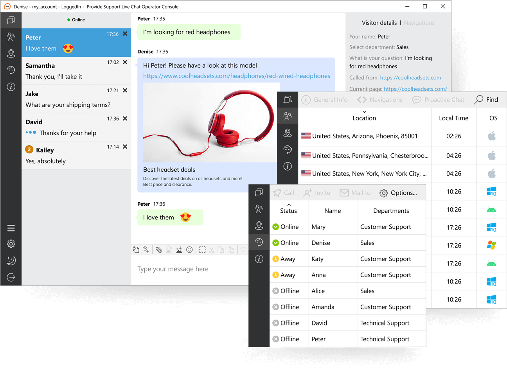Change your Online status indicator
Viewport: 507px width, 370px height.
click(76, 20)
